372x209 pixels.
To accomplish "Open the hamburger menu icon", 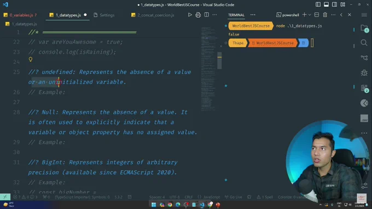I will pyautogui.click(x=364, y=15).
